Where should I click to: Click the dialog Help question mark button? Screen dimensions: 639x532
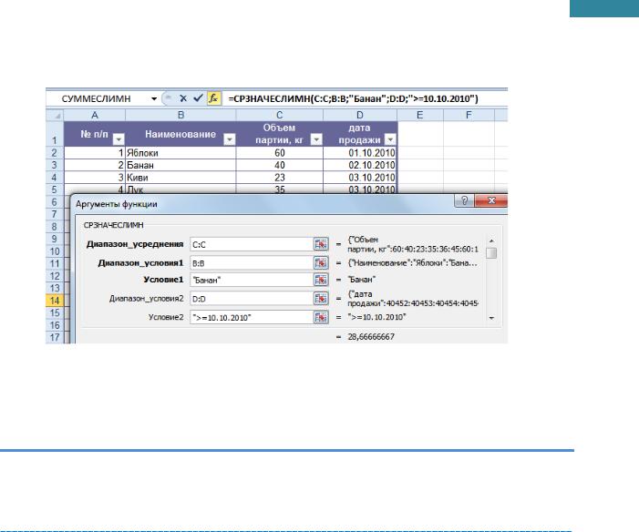pos(465,200)
